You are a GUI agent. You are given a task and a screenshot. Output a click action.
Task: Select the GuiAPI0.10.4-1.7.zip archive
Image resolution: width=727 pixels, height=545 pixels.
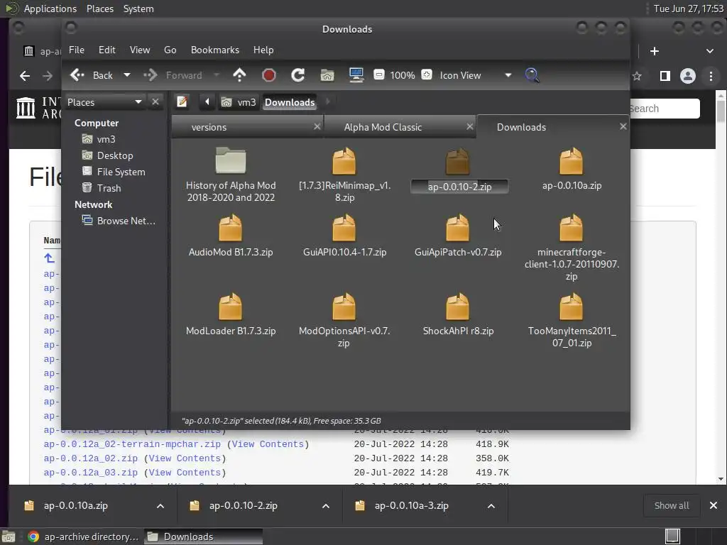[344, 236]
